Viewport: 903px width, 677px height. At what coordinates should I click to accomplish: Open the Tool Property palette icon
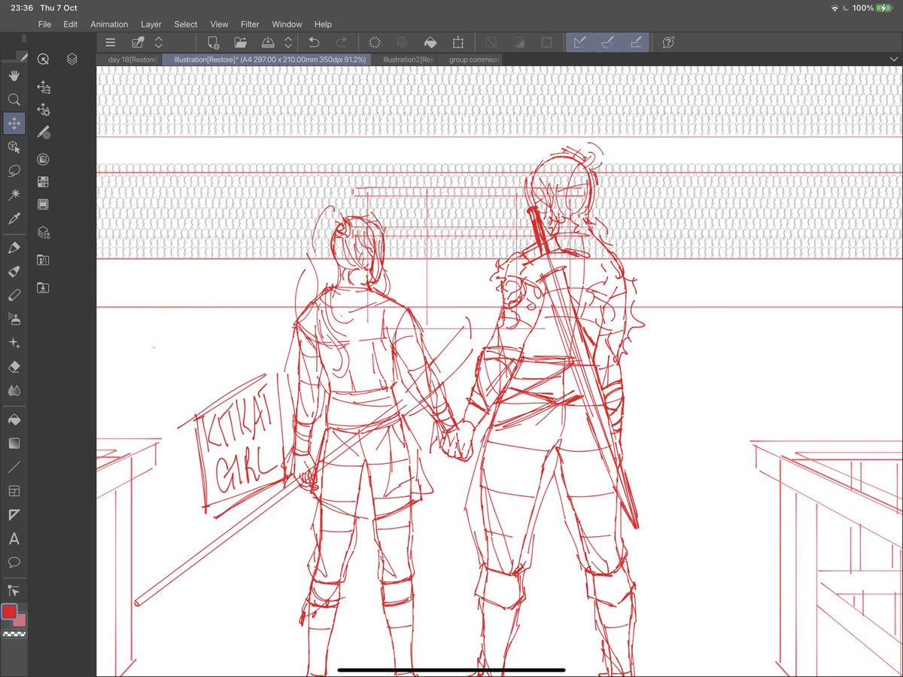coord(43,110)
